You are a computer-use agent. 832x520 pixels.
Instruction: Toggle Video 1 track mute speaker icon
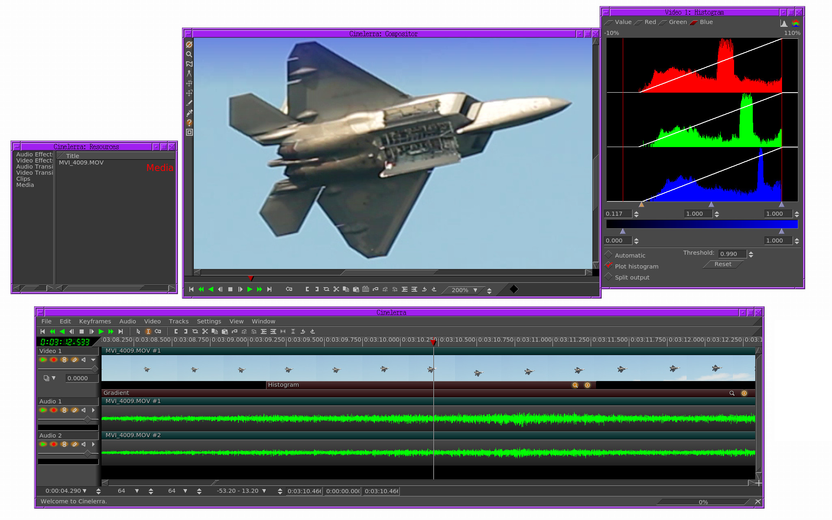click(84, 360)
